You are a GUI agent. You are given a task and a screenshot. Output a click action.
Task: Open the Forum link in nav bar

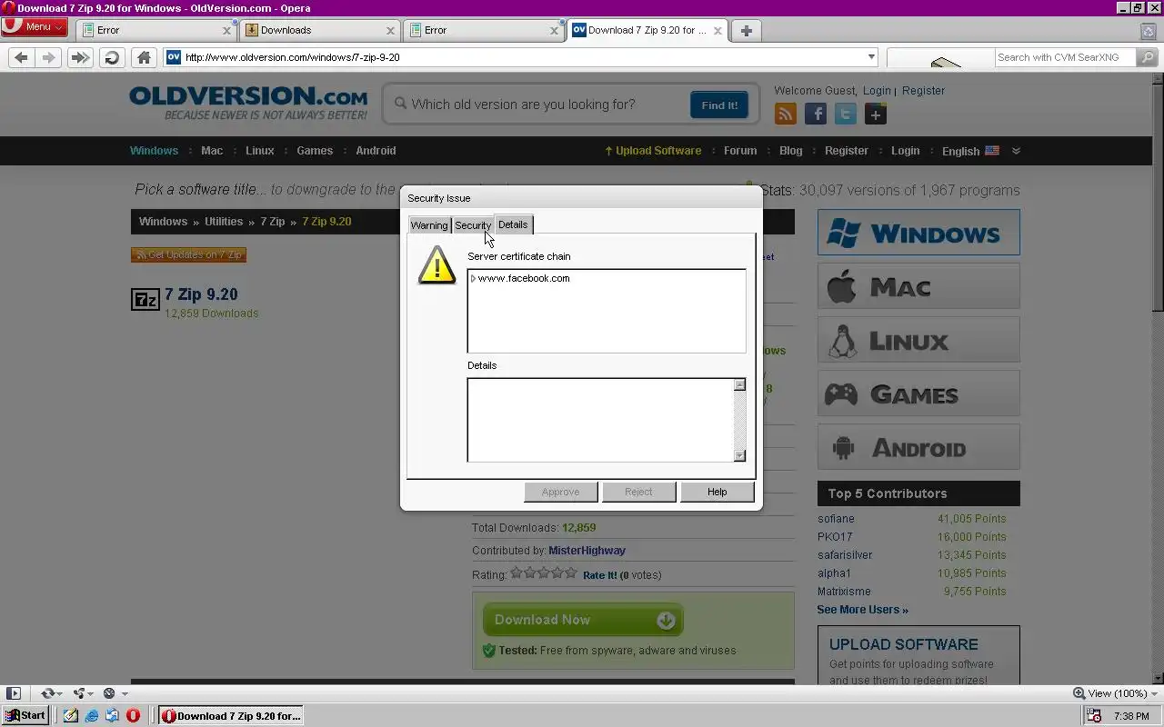(x=740, y=151)
